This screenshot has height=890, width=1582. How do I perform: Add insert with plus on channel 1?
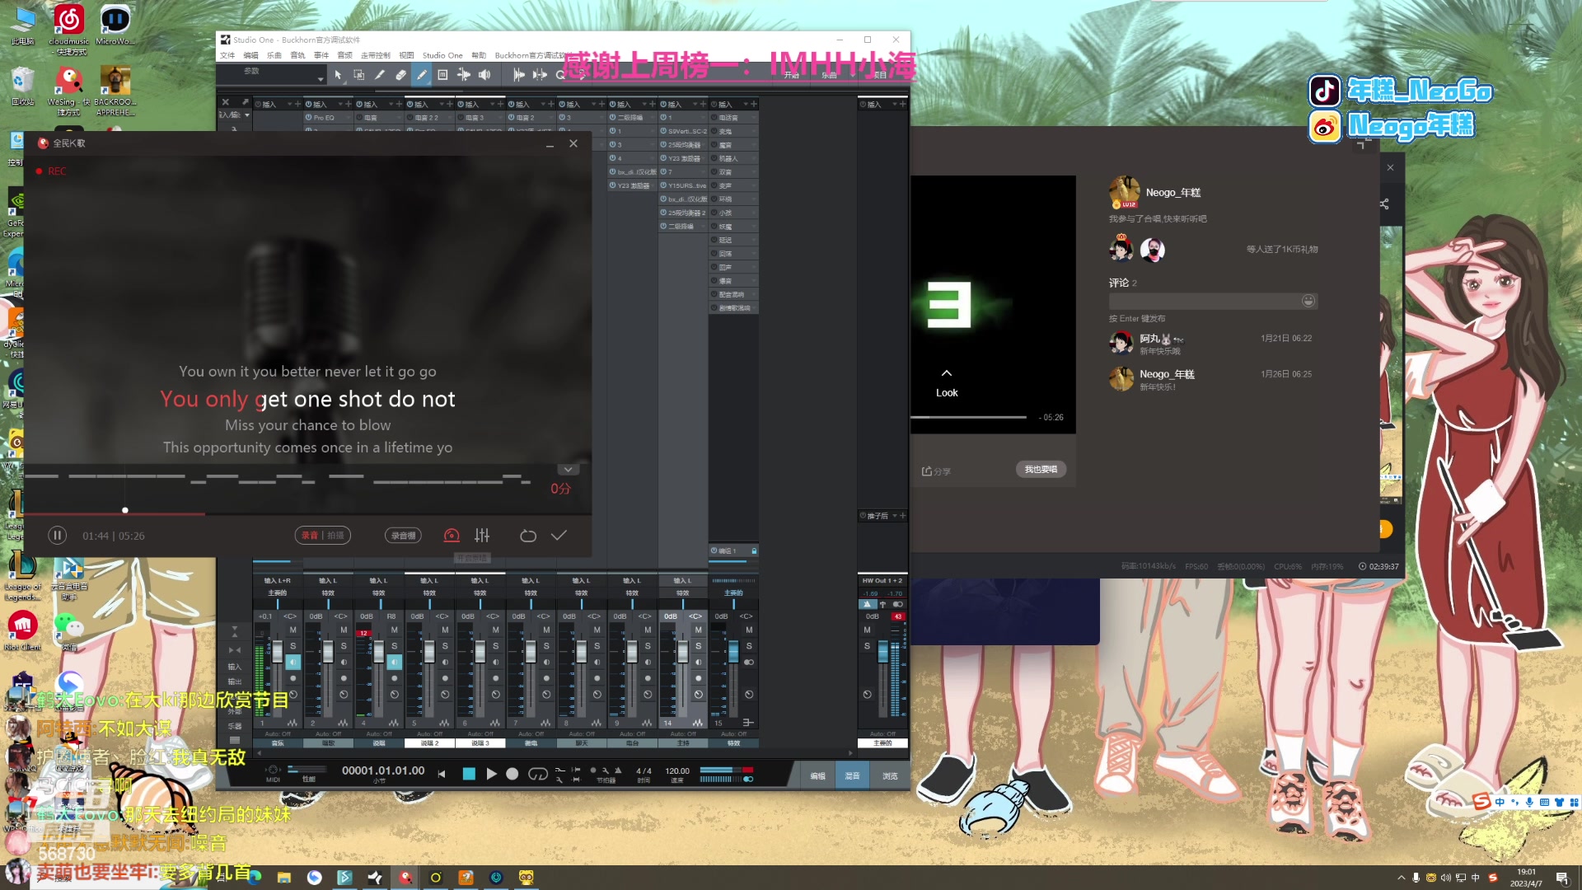pyautogui.click(x=297, y=105)
